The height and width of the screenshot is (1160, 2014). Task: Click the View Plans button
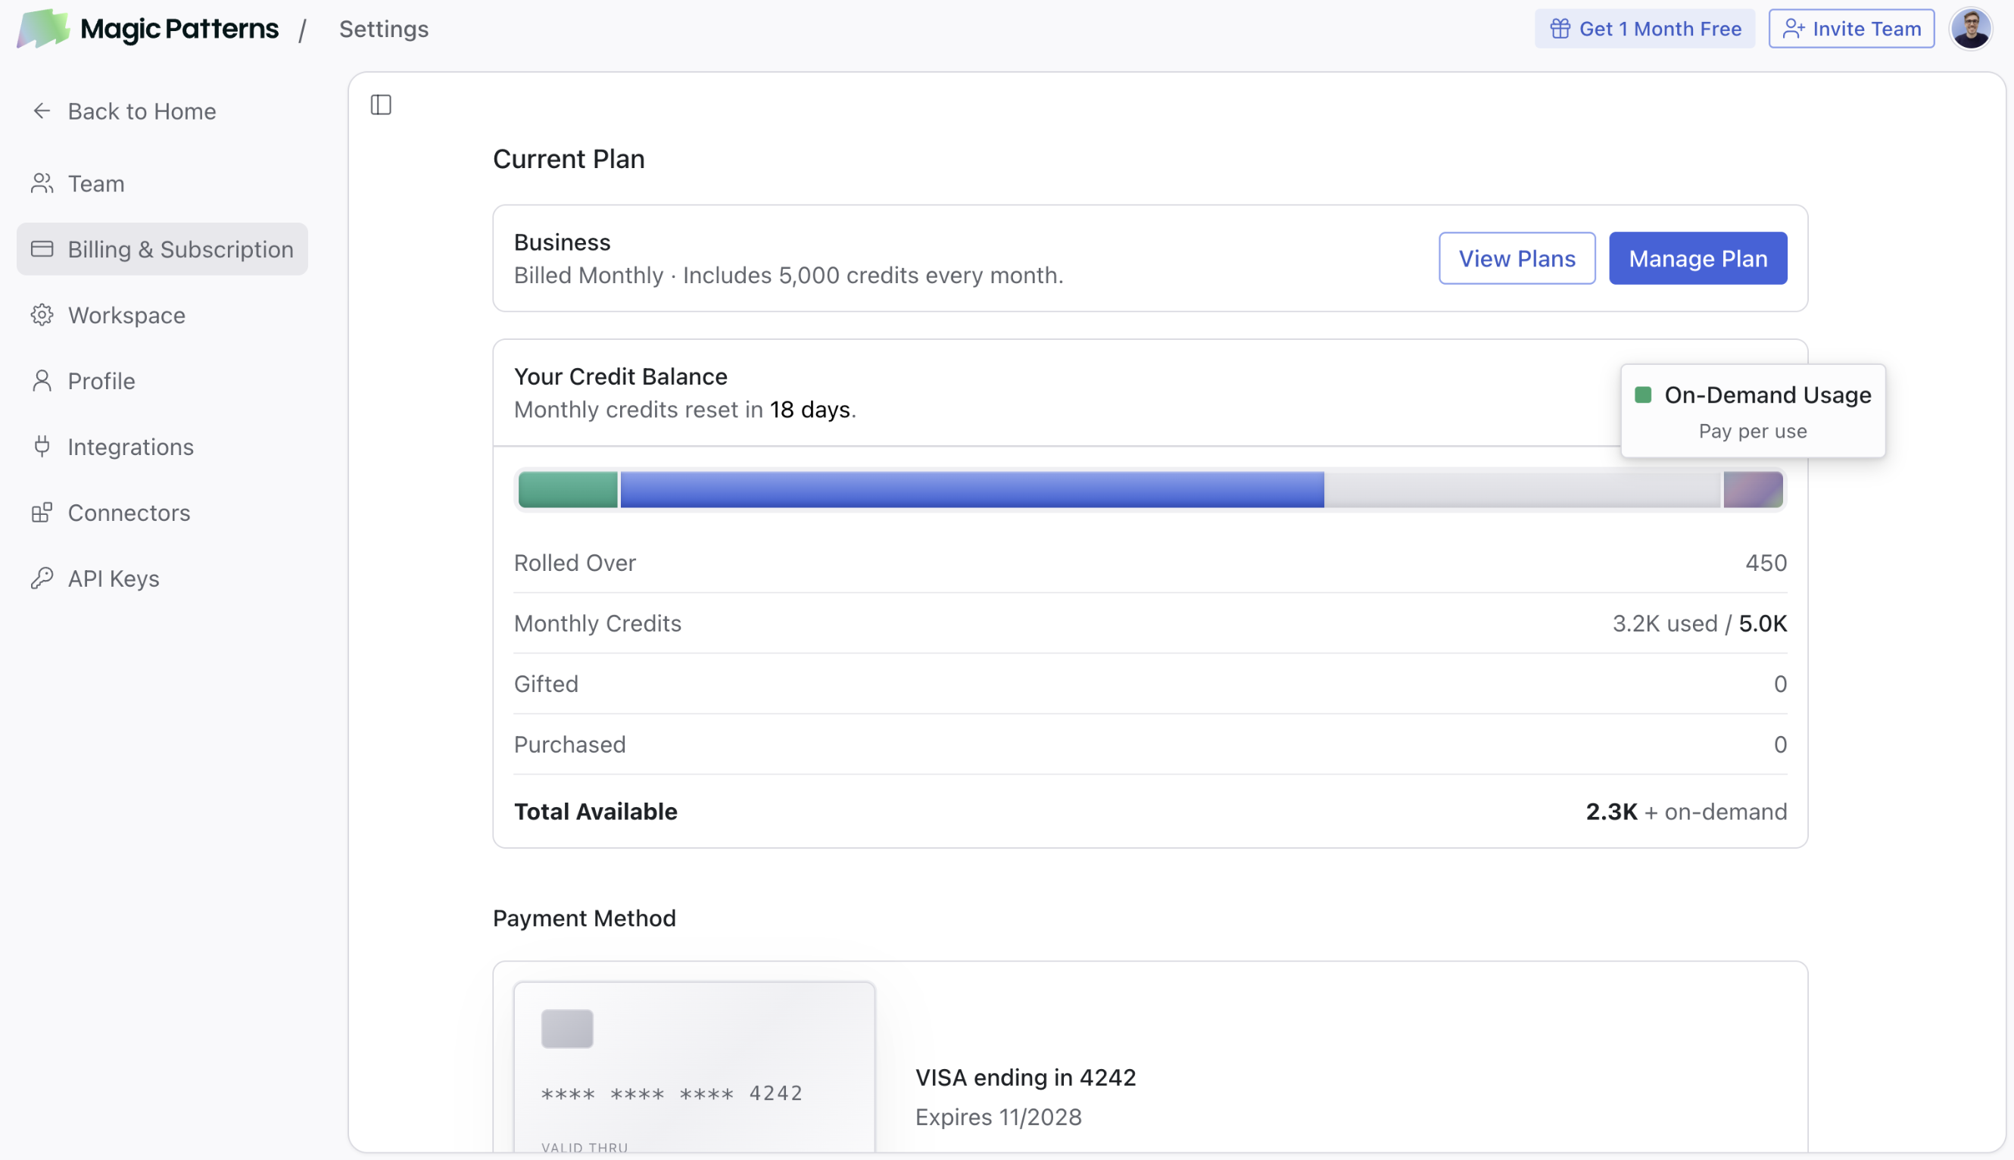[1516, 258]
